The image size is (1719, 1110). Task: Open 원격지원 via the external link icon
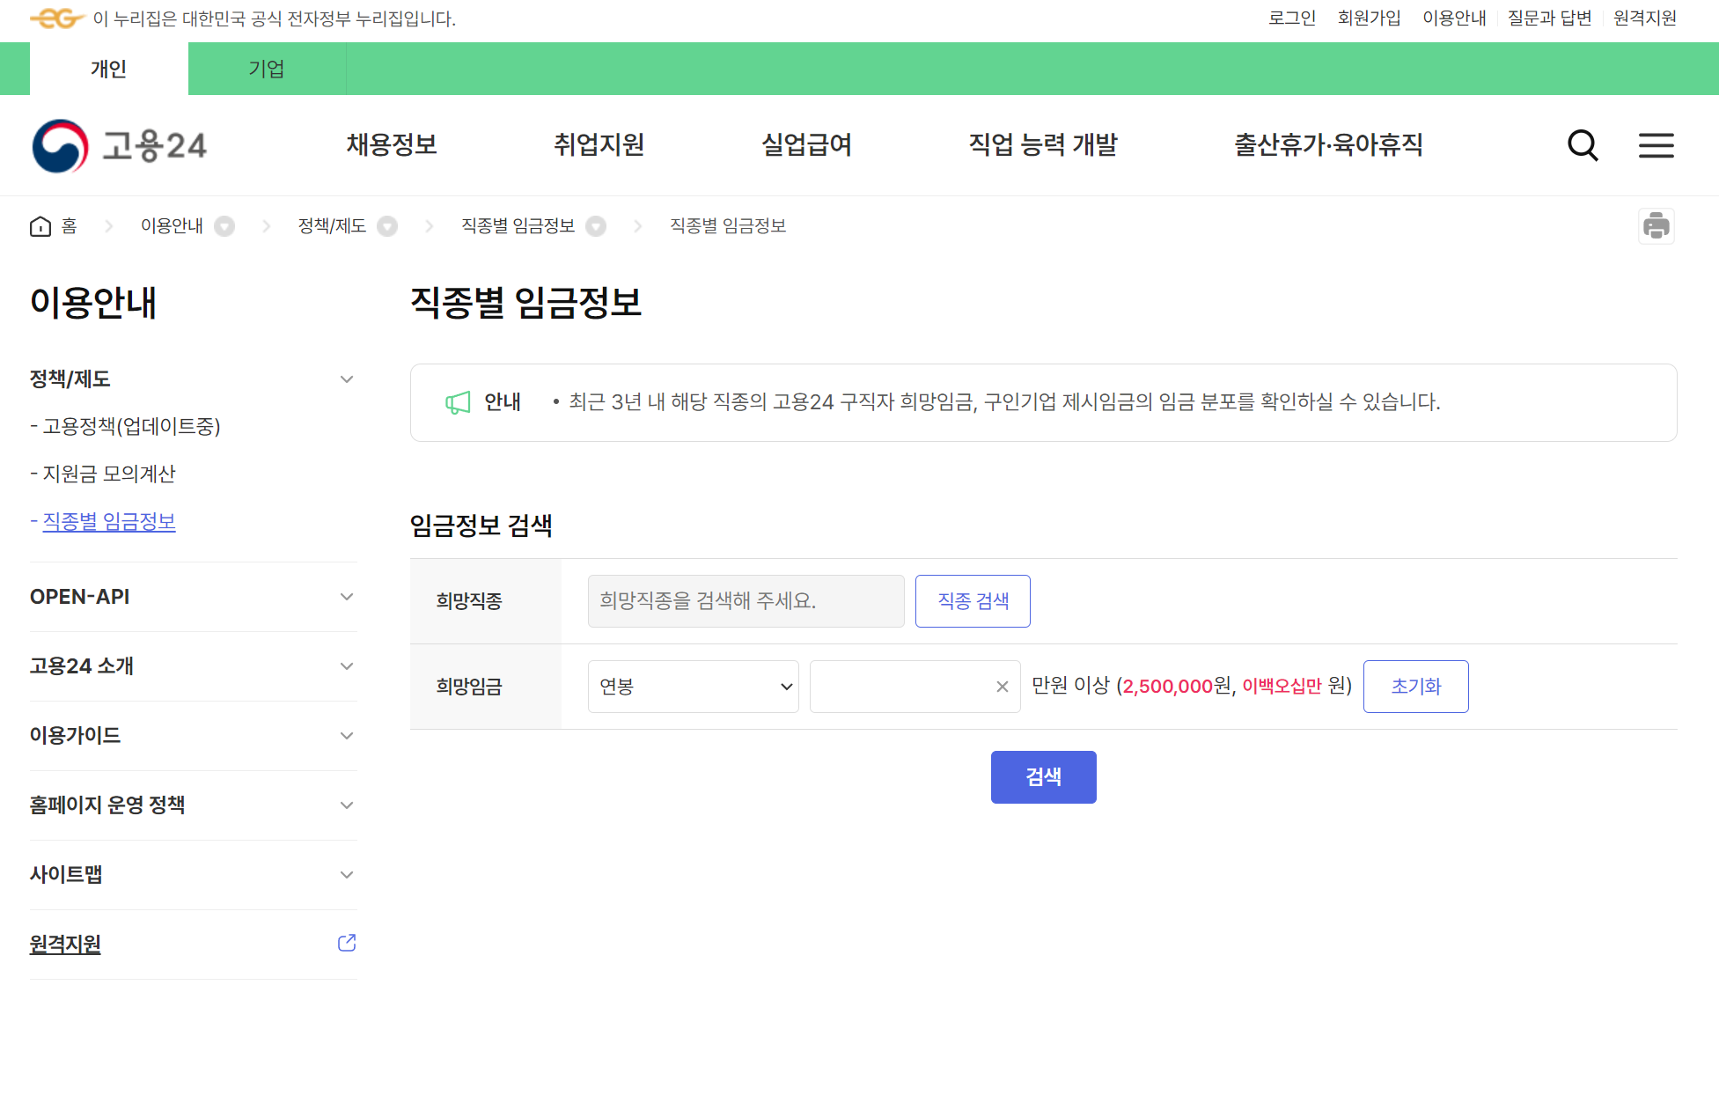point(346,942)
